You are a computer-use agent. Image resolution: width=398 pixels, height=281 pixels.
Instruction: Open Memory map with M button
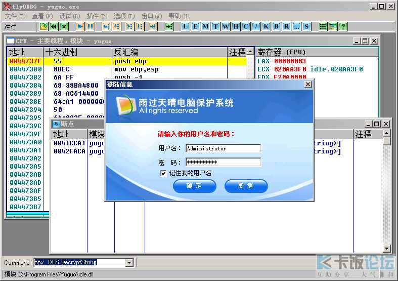pyautogui.click(x=206, y=26)
